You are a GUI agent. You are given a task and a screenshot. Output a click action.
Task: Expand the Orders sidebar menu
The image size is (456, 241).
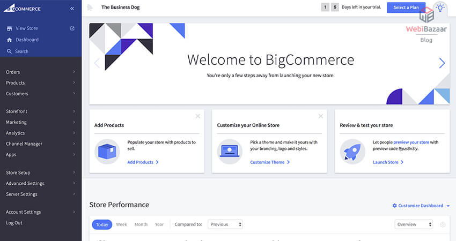tap(40, 72)
